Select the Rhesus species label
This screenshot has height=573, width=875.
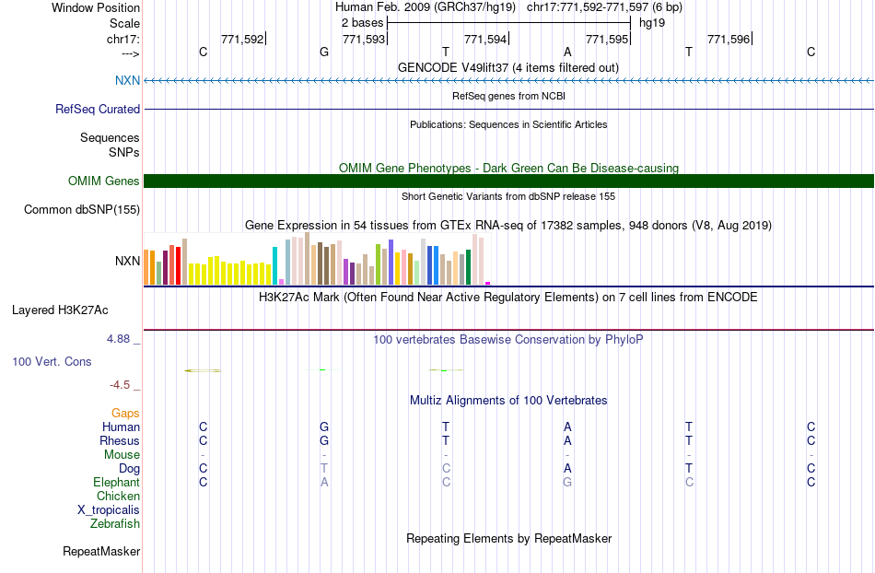coord(120,440)
